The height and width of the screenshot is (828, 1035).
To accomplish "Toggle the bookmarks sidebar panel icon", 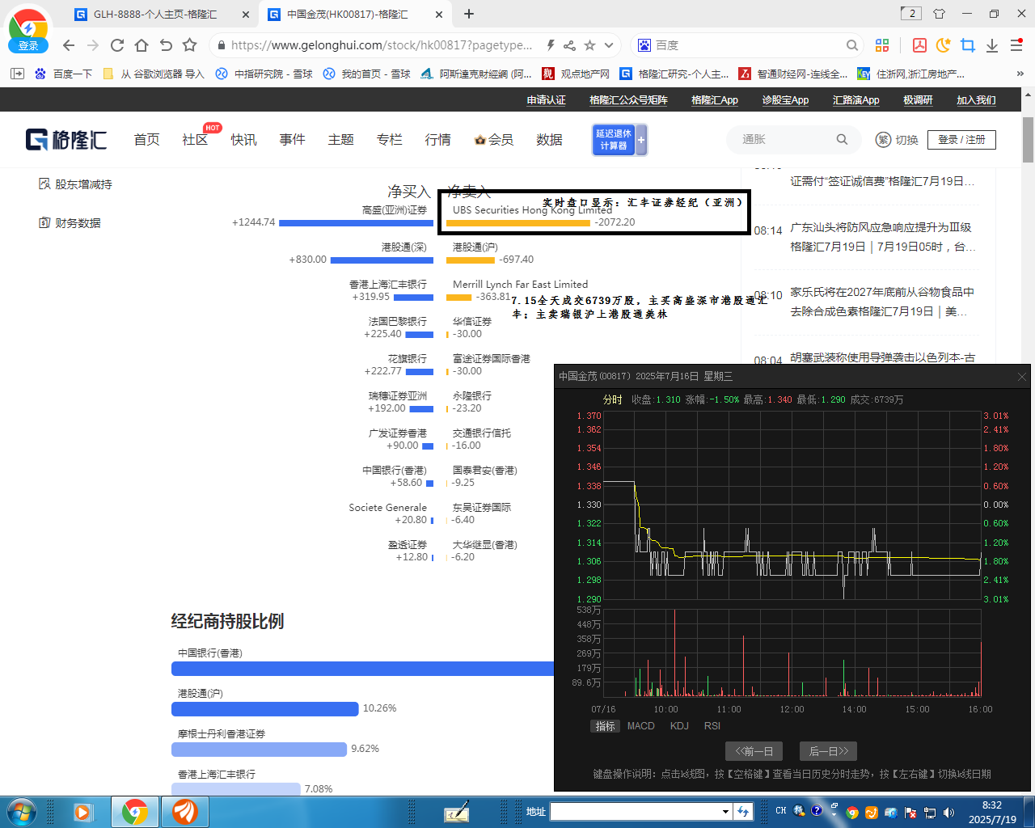I will point(17,74).
